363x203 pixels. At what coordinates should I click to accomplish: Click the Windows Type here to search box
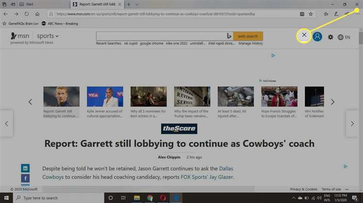pos(59,198)
